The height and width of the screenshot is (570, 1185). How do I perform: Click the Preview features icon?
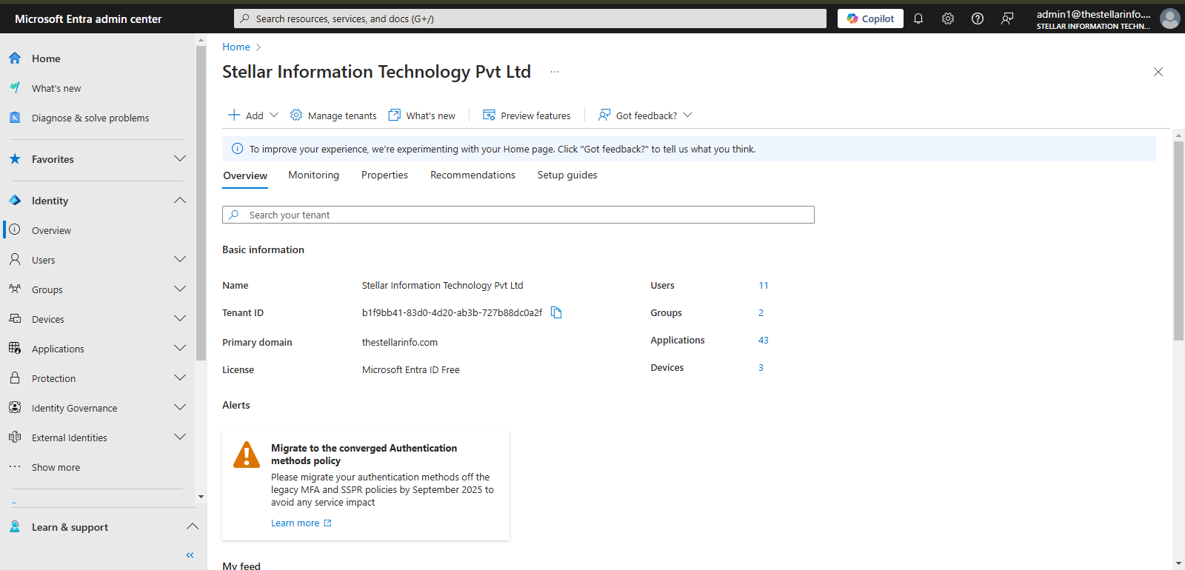[489, 115]
